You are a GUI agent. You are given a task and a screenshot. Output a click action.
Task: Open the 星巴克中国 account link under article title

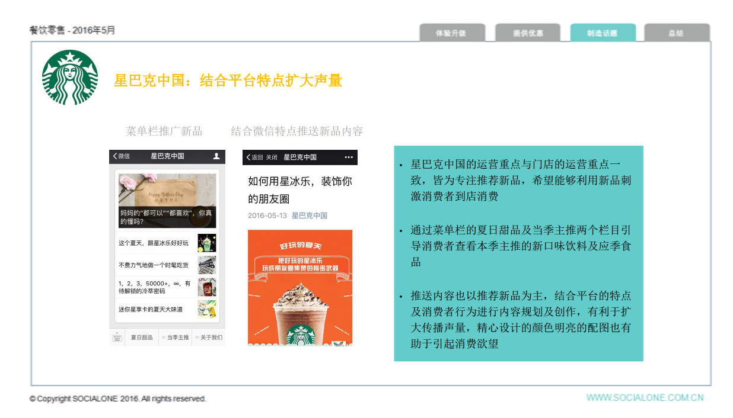[x=310, y=216]
